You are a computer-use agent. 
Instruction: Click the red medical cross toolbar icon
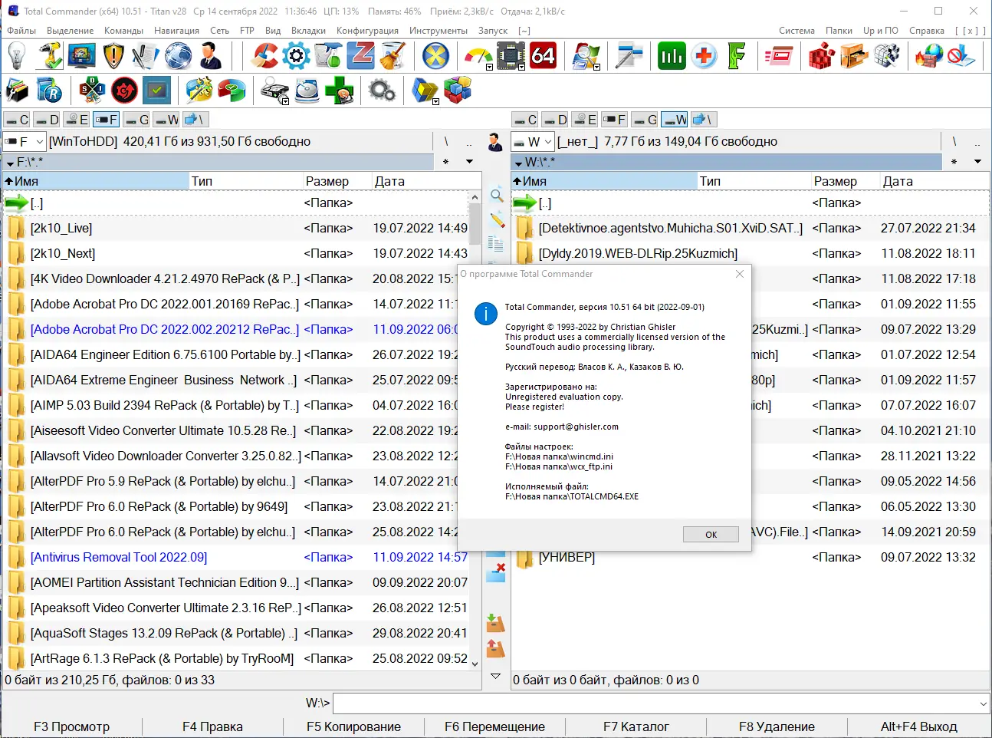[x=704, y=55]
